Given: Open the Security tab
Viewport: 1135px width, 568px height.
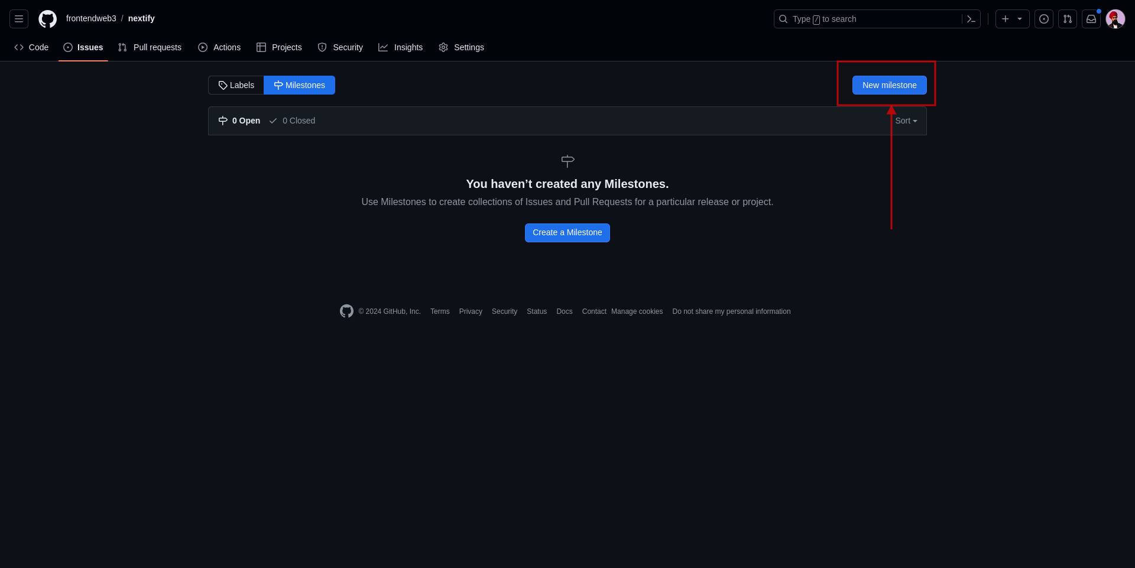Looking at the screenshot, I should [340, 47].
